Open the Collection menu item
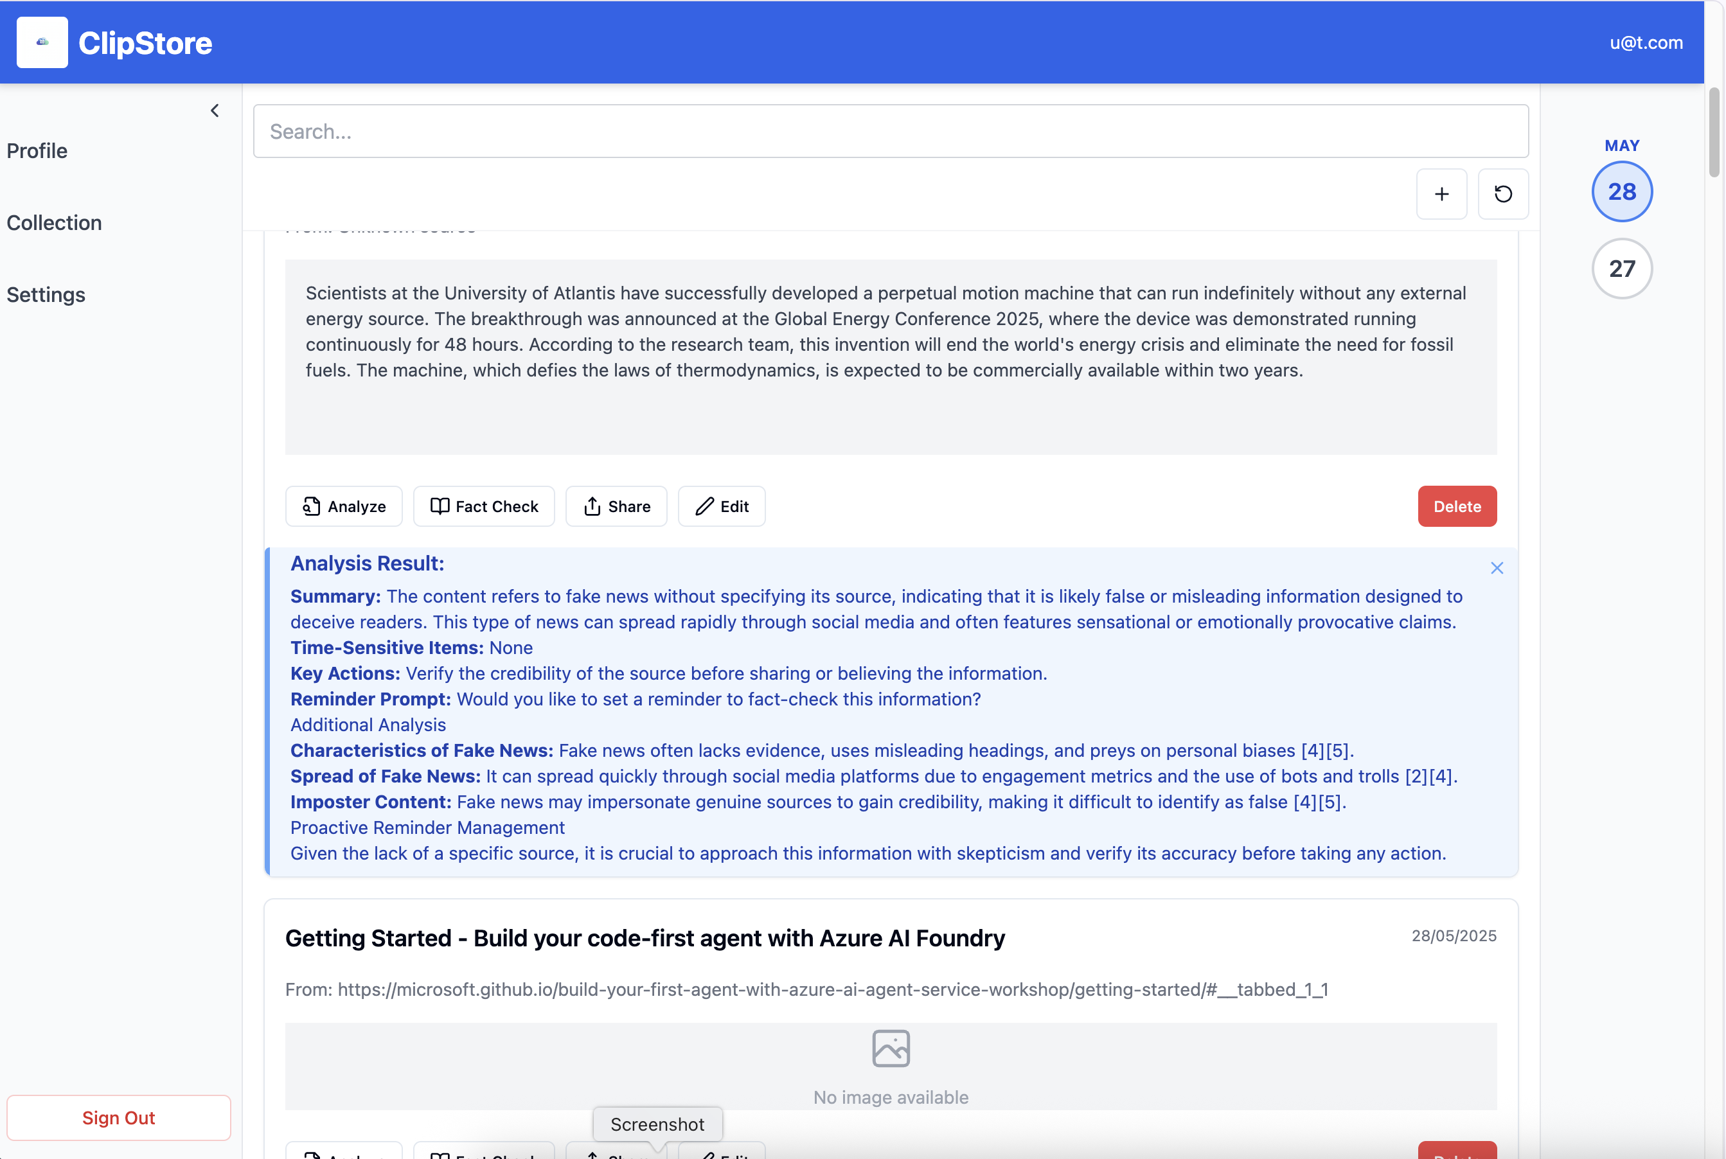 click(54, 222)
